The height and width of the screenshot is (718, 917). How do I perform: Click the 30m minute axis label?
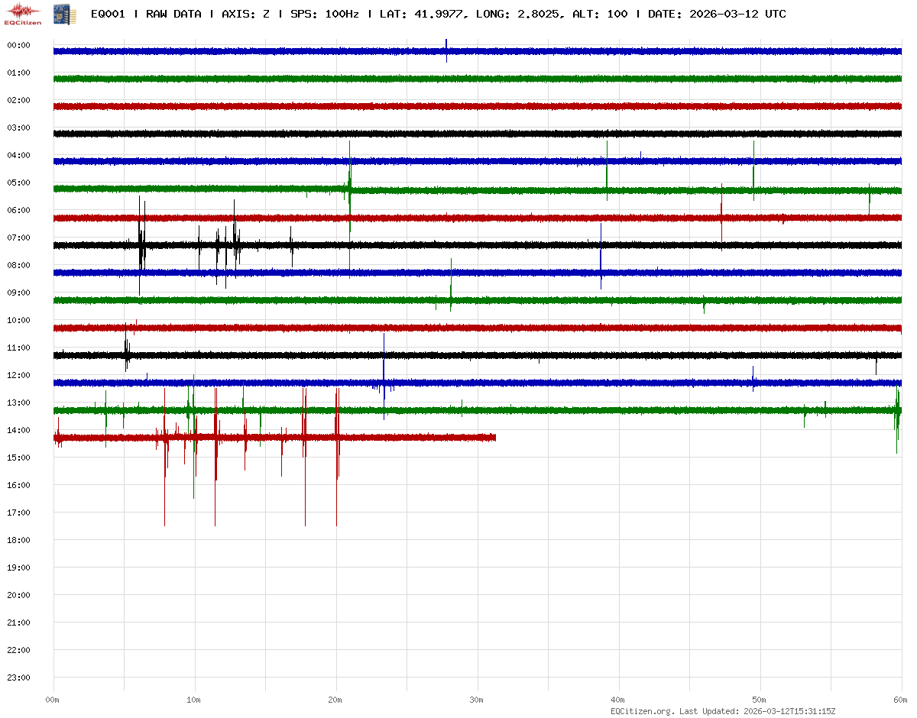[x=478, y=699]
